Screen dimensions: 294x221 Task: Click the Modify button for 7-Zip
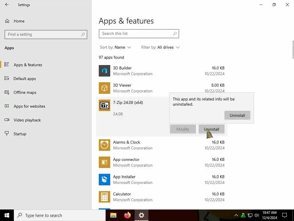183,129
